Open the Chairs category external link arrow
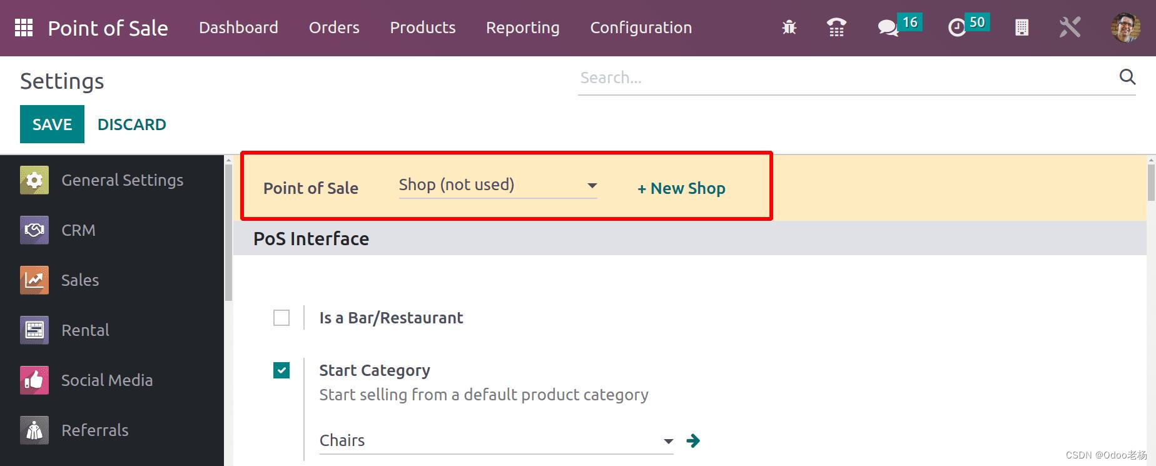This screenshot has width=1156, height=466. pyautogui.click(x=693, y=440)
